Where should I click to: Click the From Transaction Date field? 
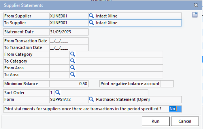click(69, 41)
